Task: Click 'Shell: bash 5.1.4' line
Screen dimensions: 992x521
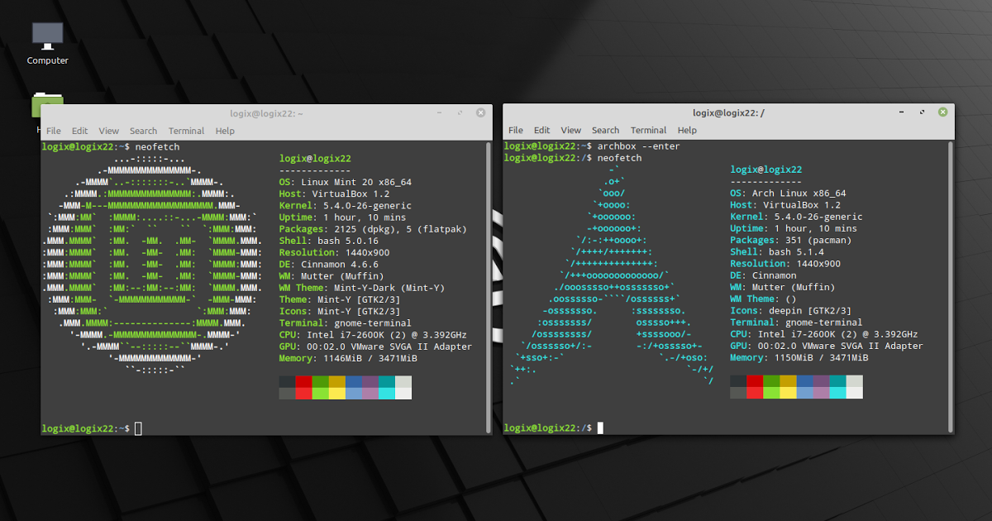Action: click(777, 252)
